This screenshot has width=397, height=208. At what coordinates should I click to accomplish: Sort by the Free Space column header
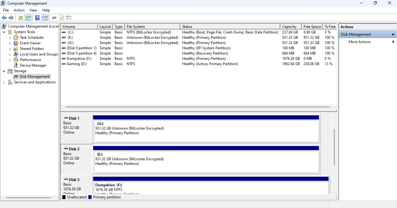[x=312, y=27]
